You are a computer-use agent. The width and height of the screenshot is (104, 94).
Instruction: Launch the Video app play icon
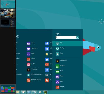47,65
